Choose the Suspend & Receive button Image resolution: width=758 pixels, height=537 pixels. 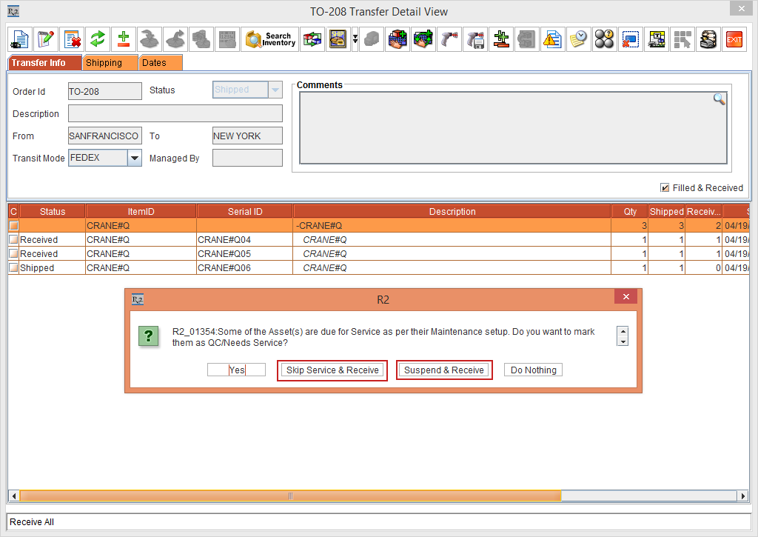444,370
